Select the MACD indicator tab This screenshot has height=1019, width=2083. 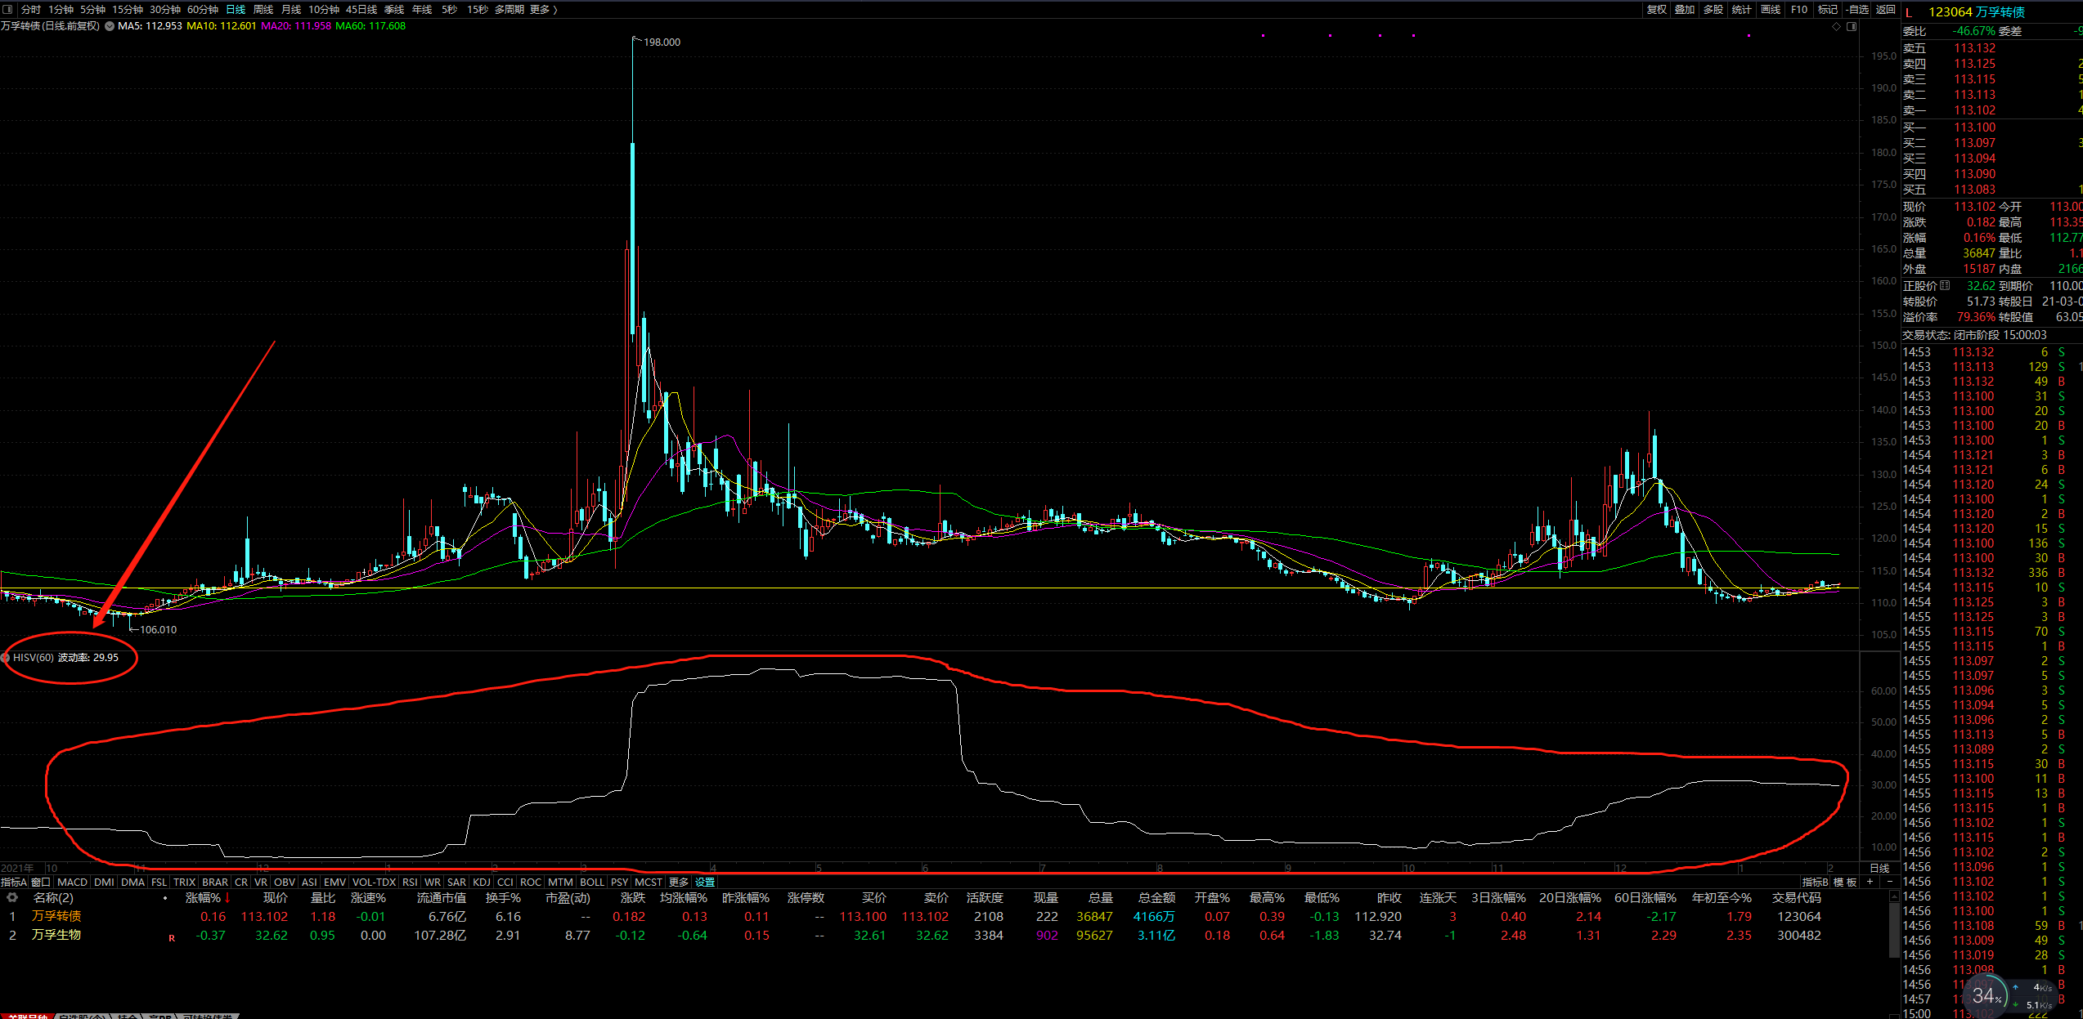click(x=72, y=883)
